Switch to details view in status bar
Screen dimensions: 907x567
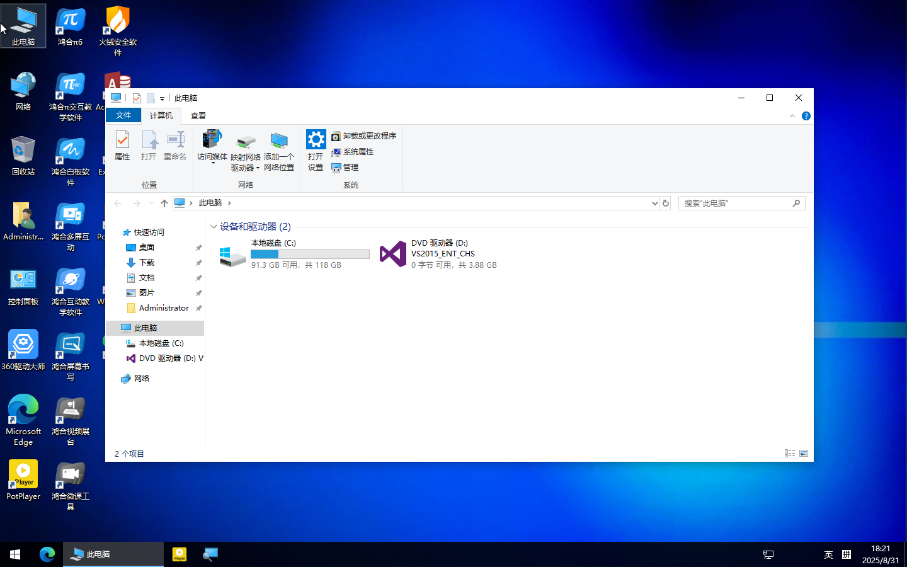tap(789, 453)
